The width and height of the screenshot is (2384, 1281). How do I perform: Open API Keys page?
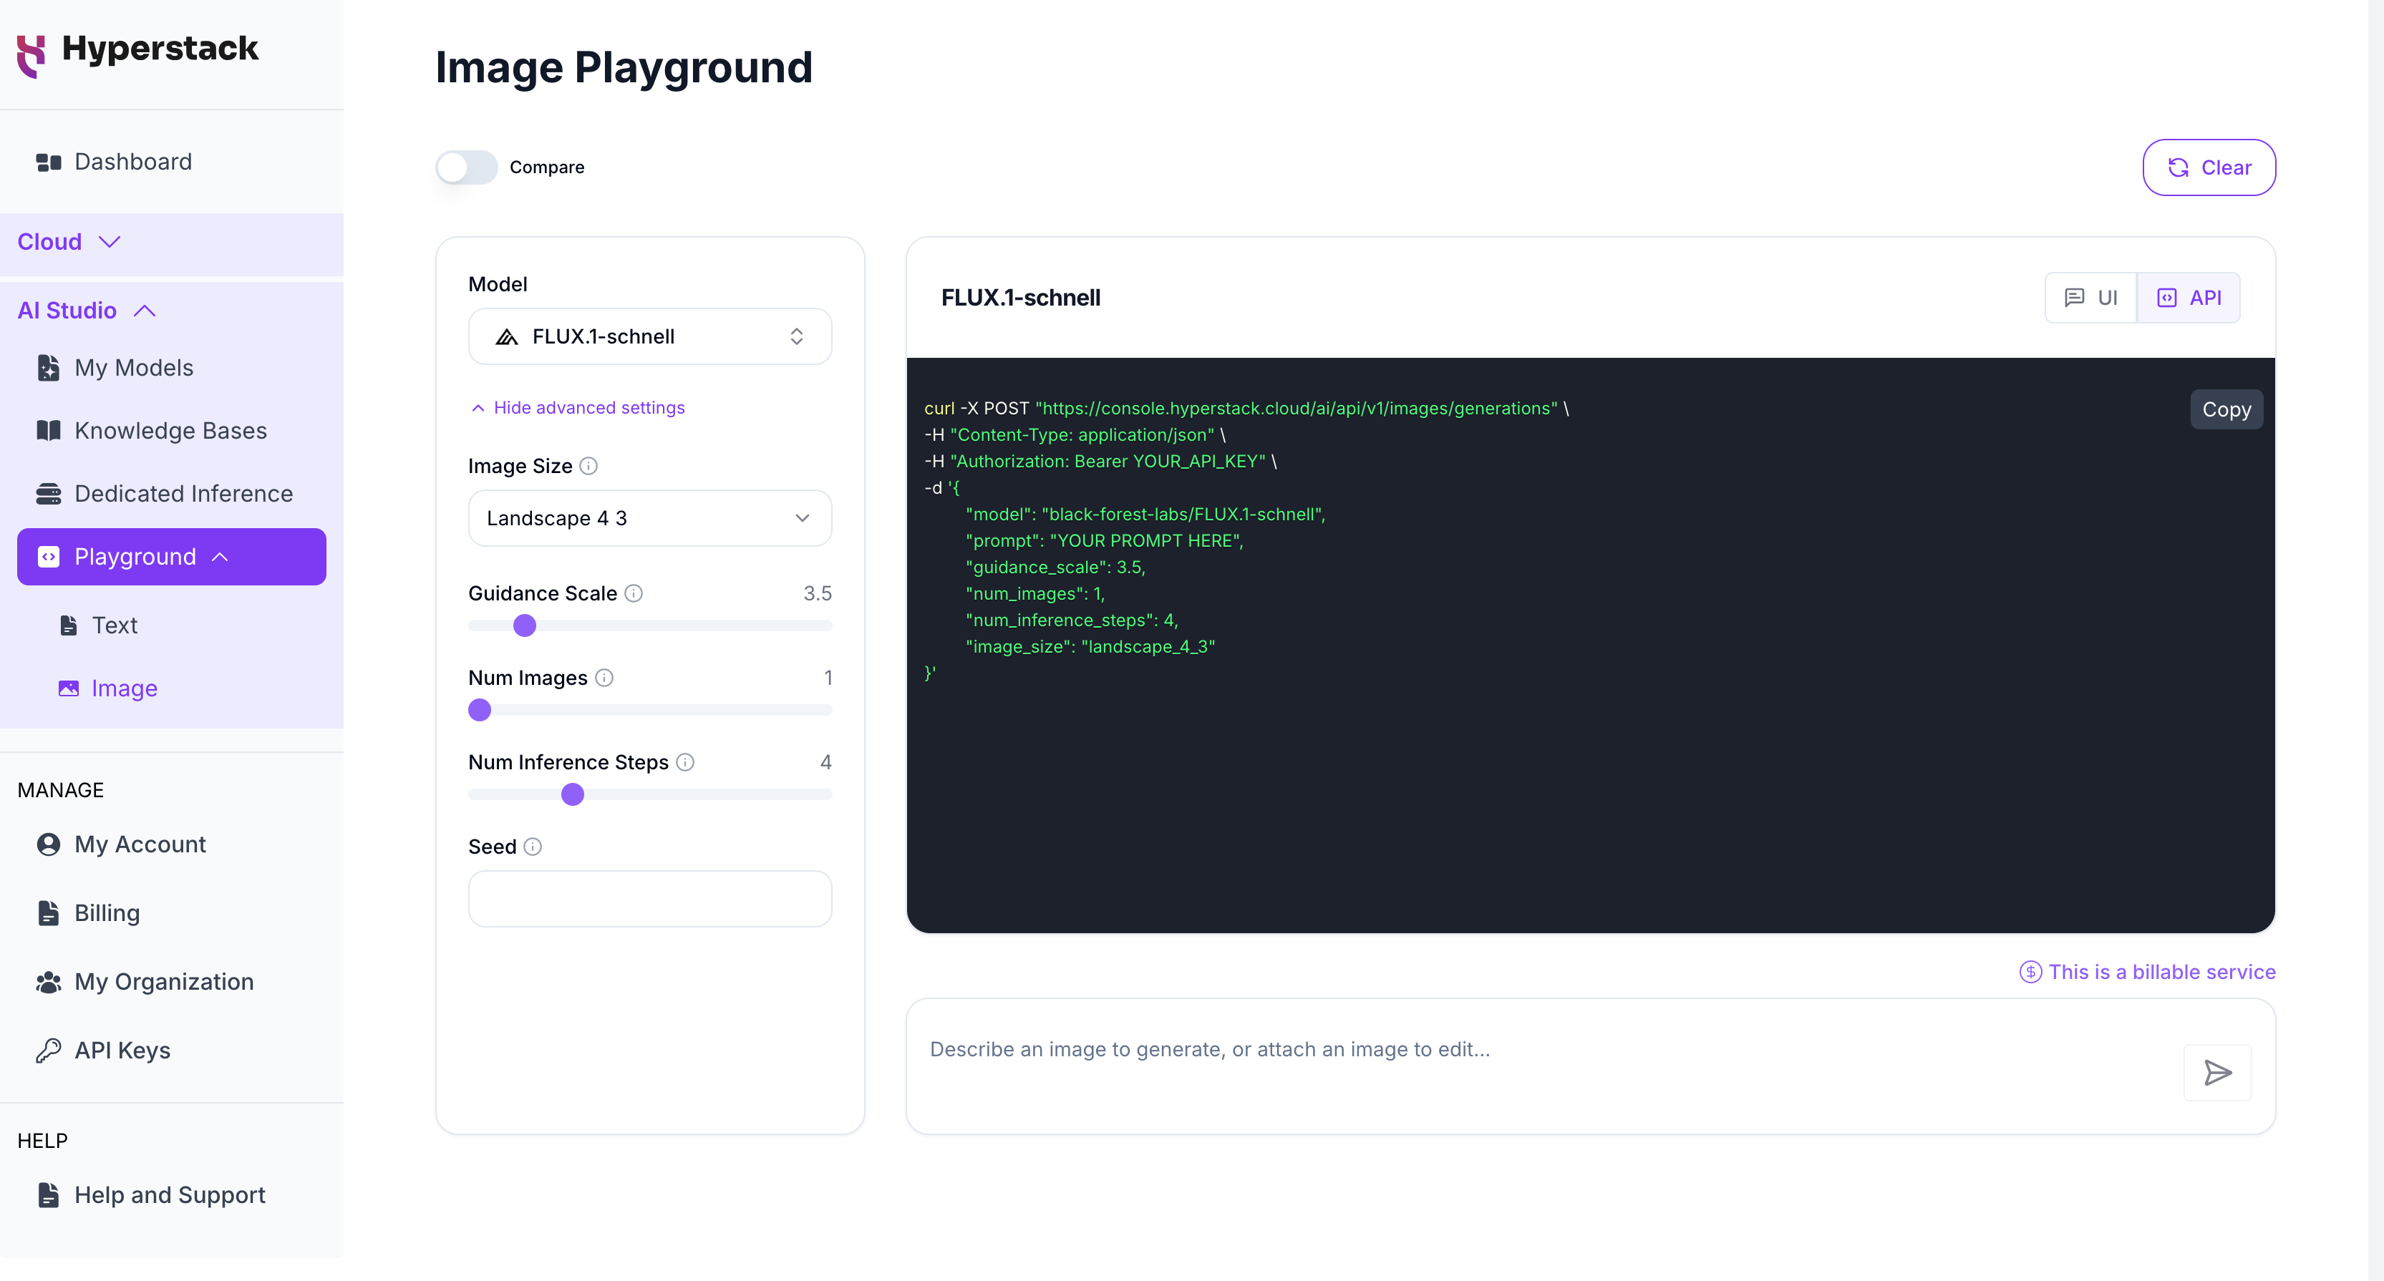(x=171, y=1051)
